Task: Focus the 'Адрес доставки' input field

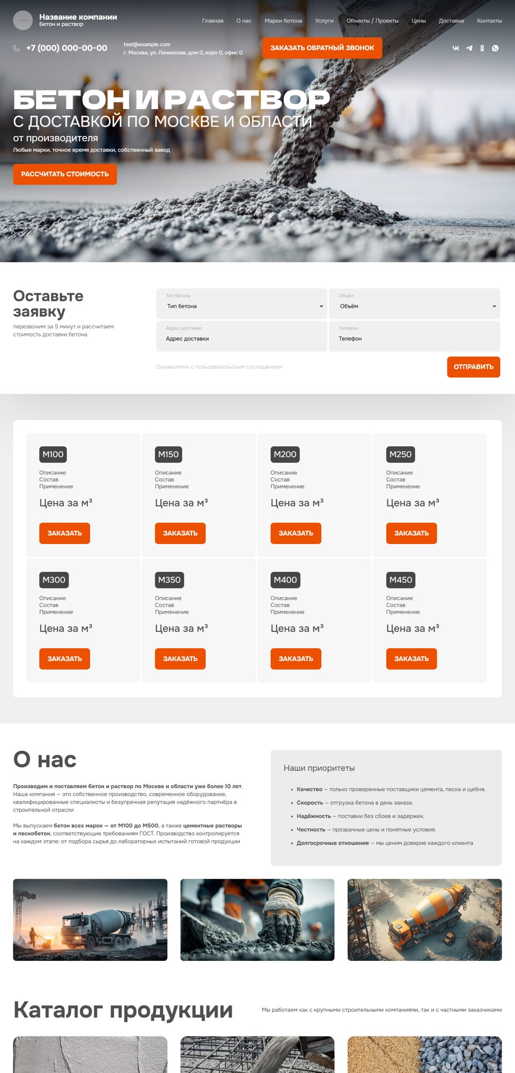Action: point(241,339)
